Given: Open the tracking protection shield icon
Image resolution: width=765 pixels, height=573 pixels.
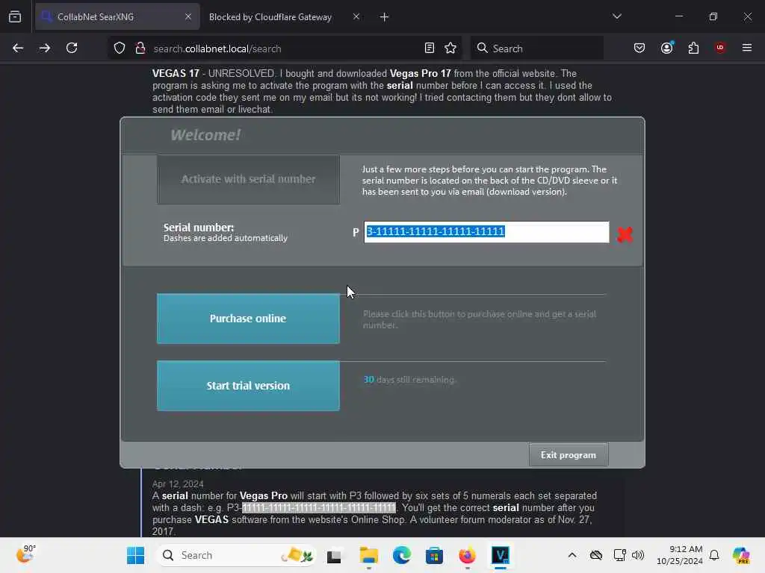Looking at the screenshot, I should (120, 48).
